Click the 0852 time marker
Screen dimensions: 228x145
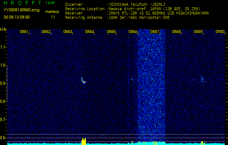pyautogui.click(x=46, y=32)
